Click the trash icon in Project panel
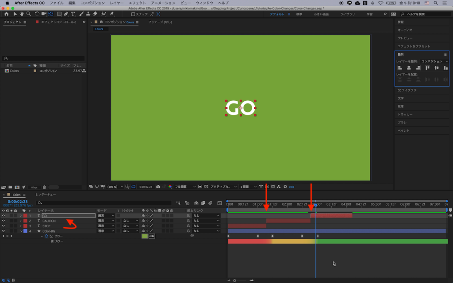This screenshot has width=453, height=283. click(44, 187)
